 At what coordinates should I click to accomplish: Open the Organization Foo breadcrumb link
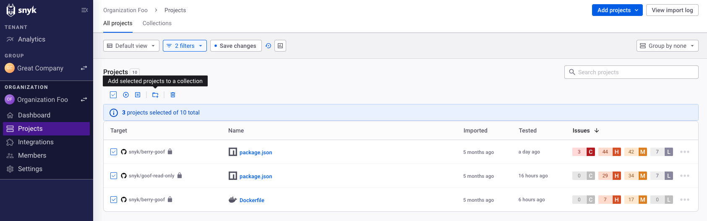tap(125, 10)
